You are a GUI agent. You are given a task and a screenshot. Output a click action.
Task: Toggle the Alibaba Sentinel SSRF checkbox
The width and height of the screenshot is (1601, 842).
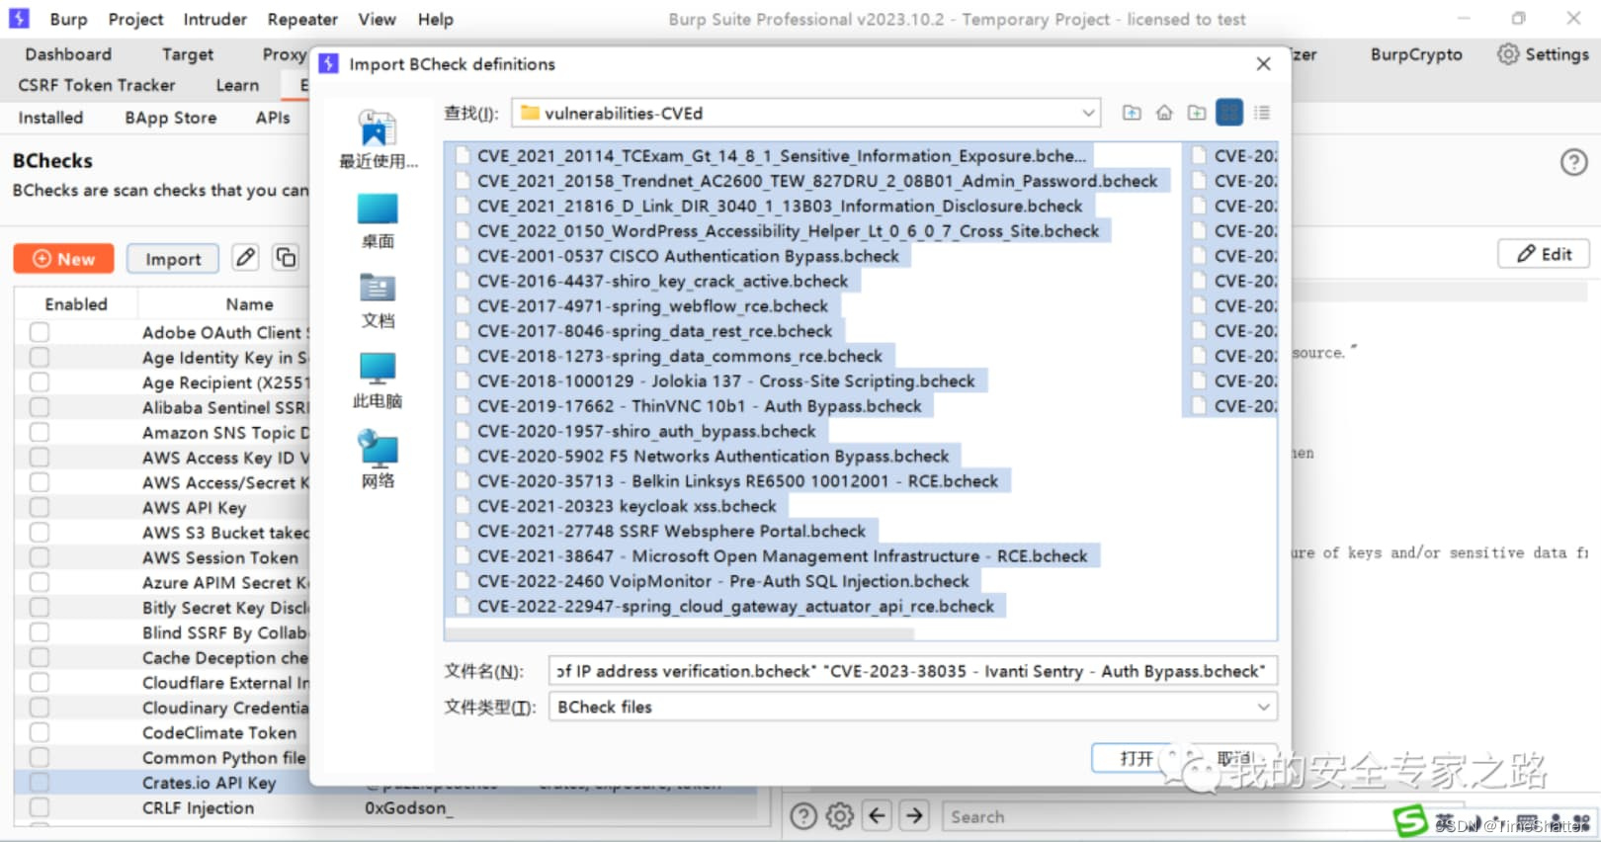tap(40, 407)
